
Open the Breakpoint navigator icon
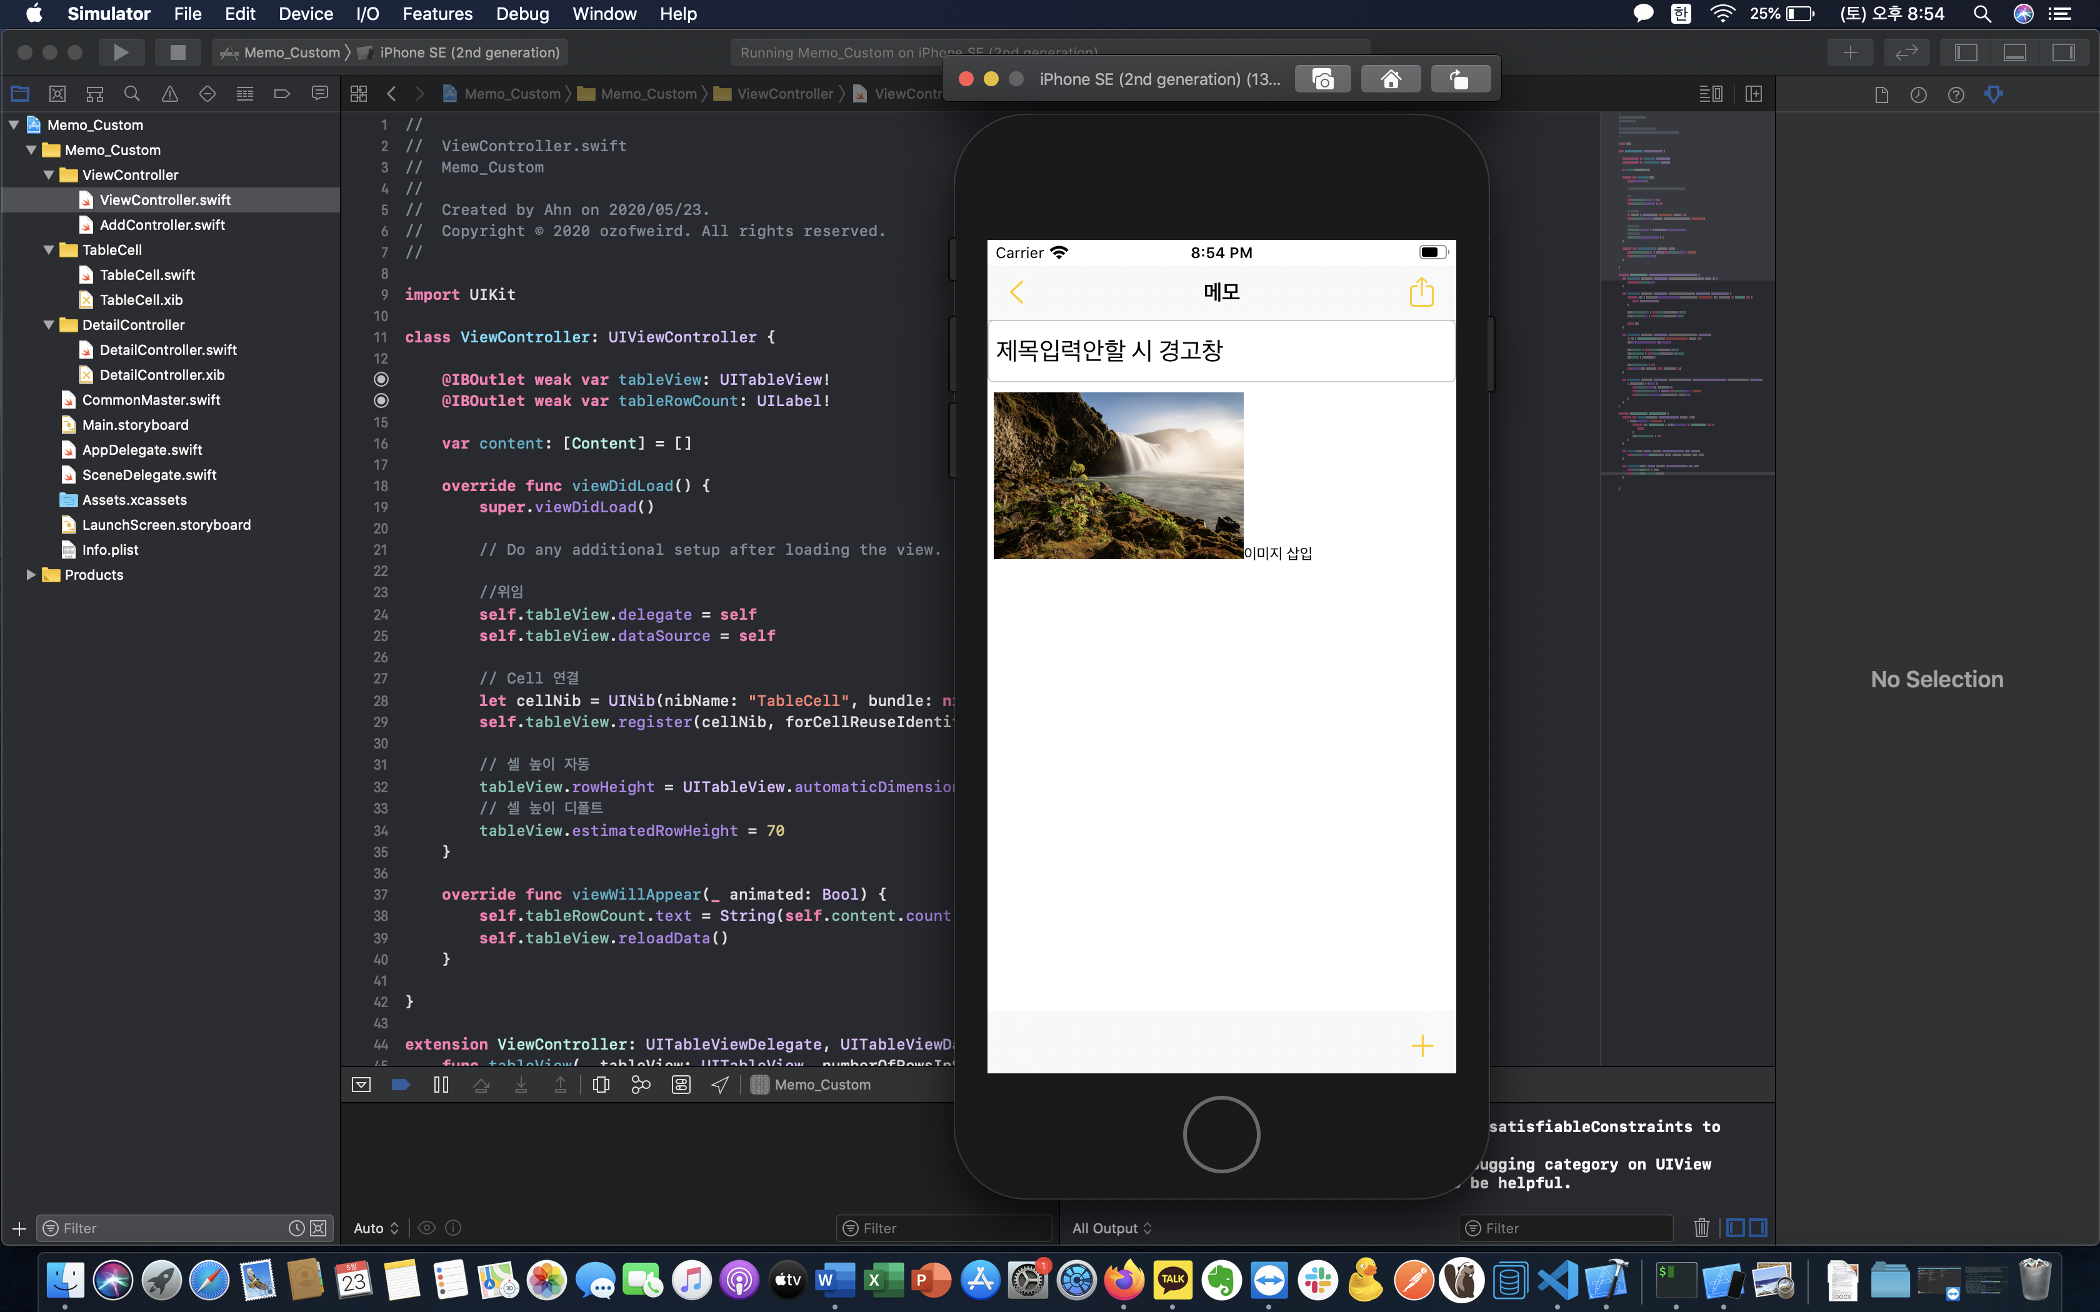(x=282, y=94)
